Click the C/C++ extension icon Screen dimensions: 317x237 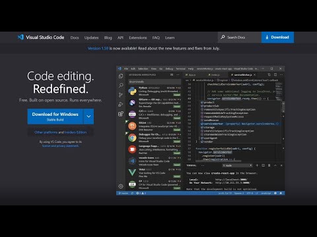pos(132,114)
